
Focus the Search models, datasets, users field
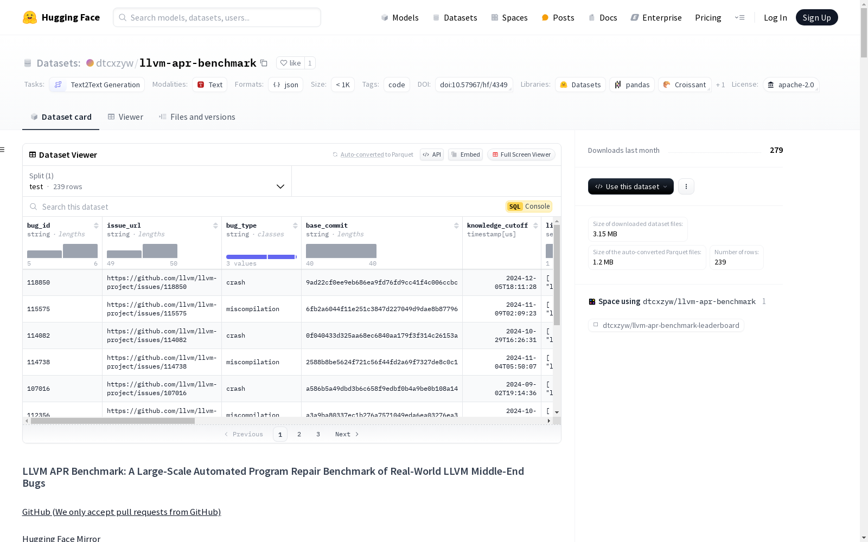point(217,17)
